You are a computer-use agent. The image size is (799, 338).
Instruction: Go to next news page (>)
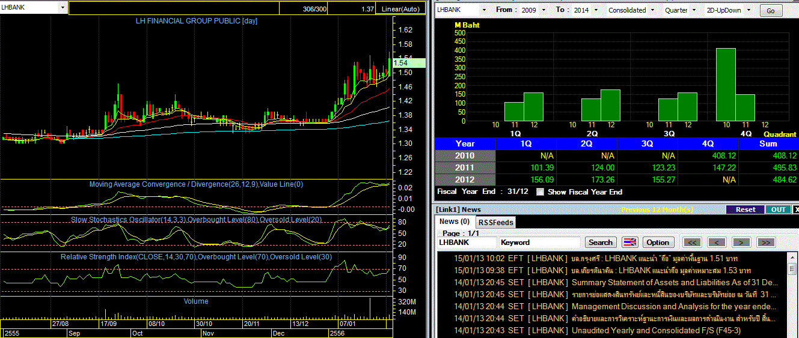(741, 243)
